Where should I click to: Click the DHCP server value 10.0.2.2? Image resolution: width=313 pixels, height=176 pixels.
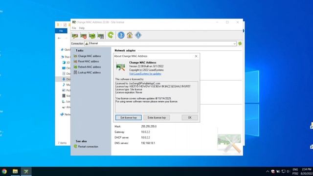click(x=145, y=138)
